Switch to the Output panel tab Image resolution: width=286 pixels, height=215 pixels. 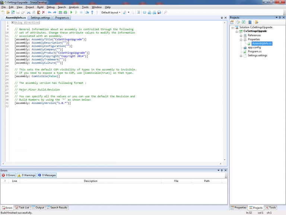point(38,208)
